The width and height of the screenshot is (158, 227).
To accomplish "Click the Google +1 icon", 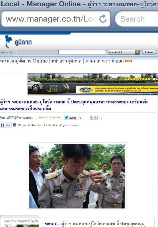I will click(x=94, y=118).
